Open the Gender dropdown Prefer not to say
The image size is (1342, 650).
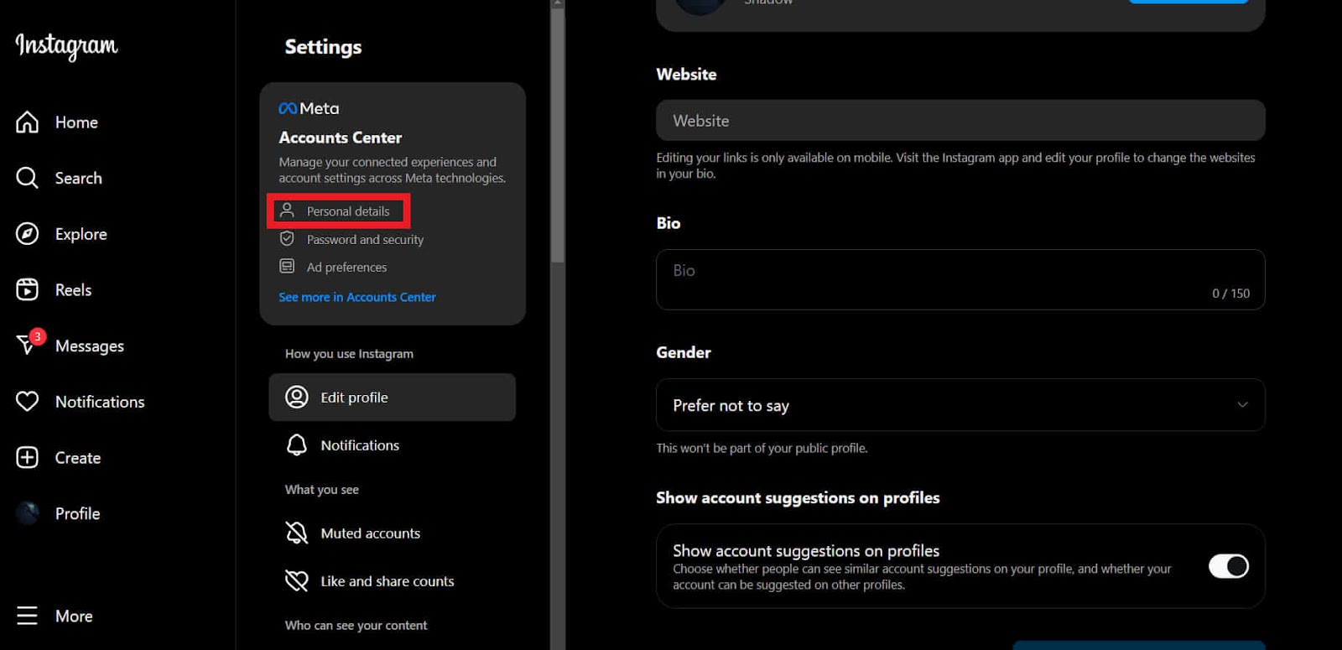tap(960, 405)
